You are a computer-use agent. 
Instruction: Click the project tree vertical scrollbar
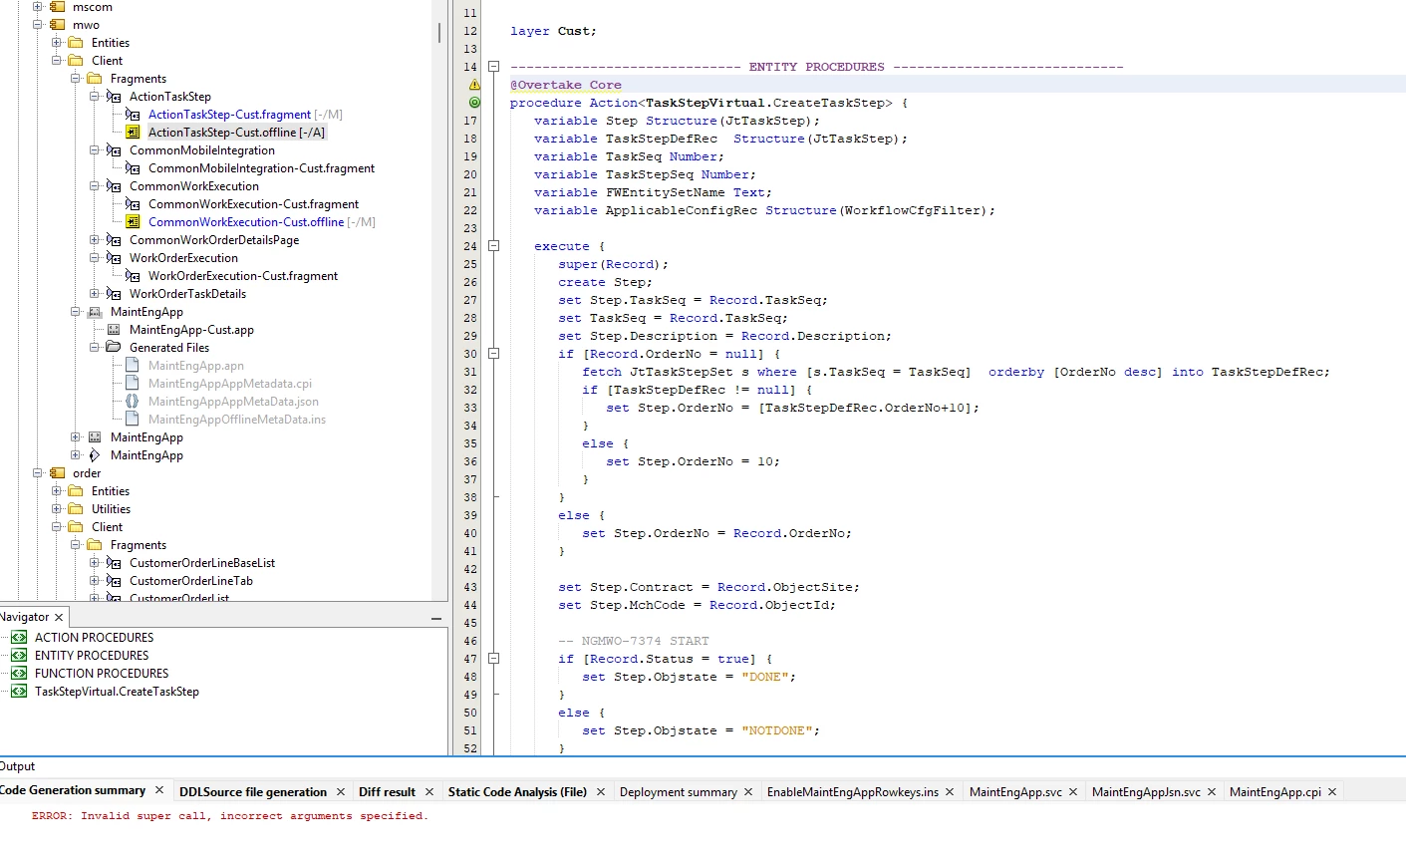439,33
